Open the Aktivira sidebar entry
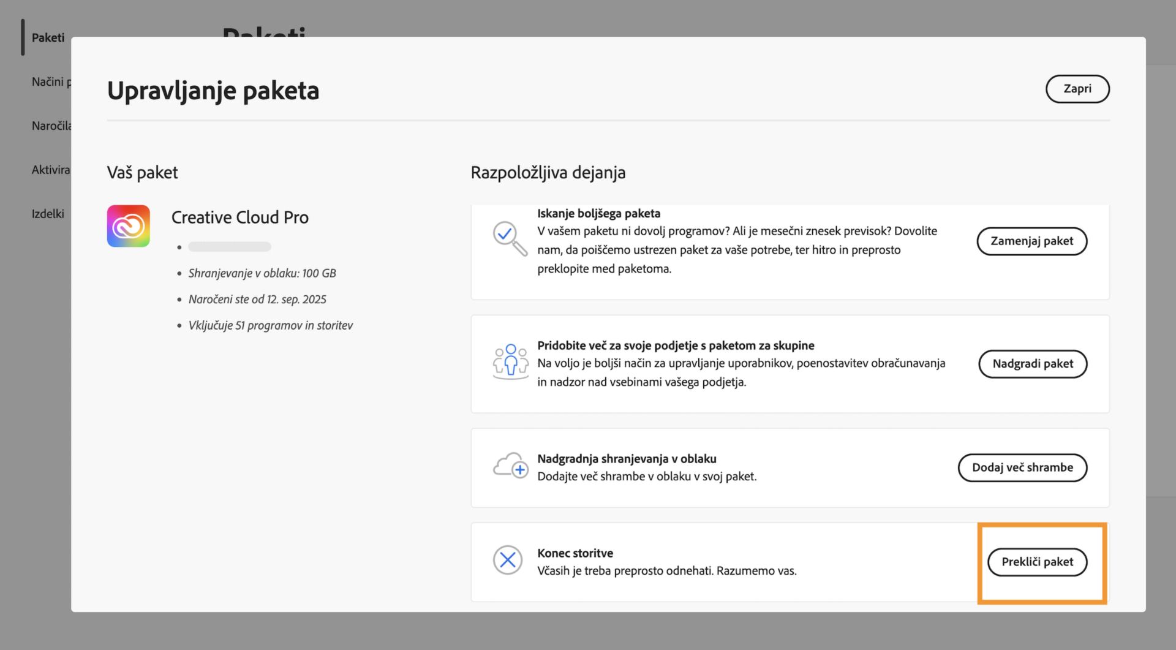The image size is (1176, 650). (51, 170)
